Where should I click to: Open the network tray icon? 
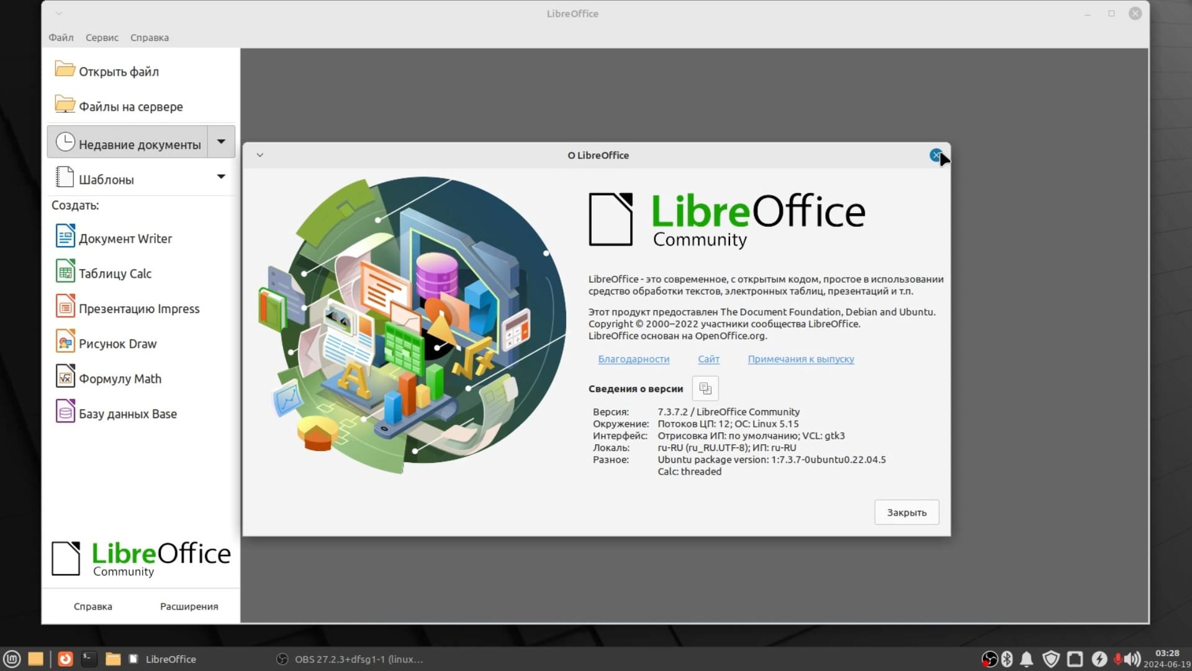click(x=1075, y=659)
